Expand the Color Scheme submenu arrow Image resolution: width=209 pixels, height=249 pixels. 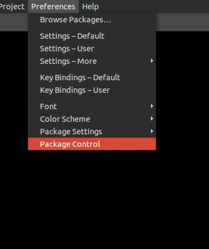(152, 118)
